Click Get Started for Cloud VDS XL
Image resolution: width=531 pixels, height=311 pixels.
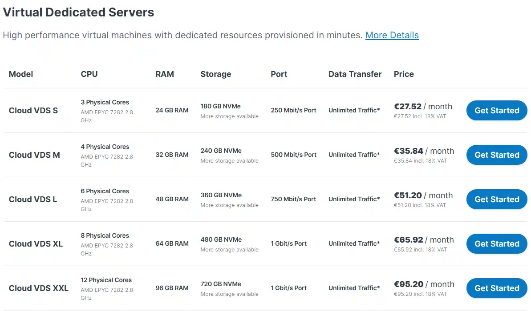click(497, 244)
